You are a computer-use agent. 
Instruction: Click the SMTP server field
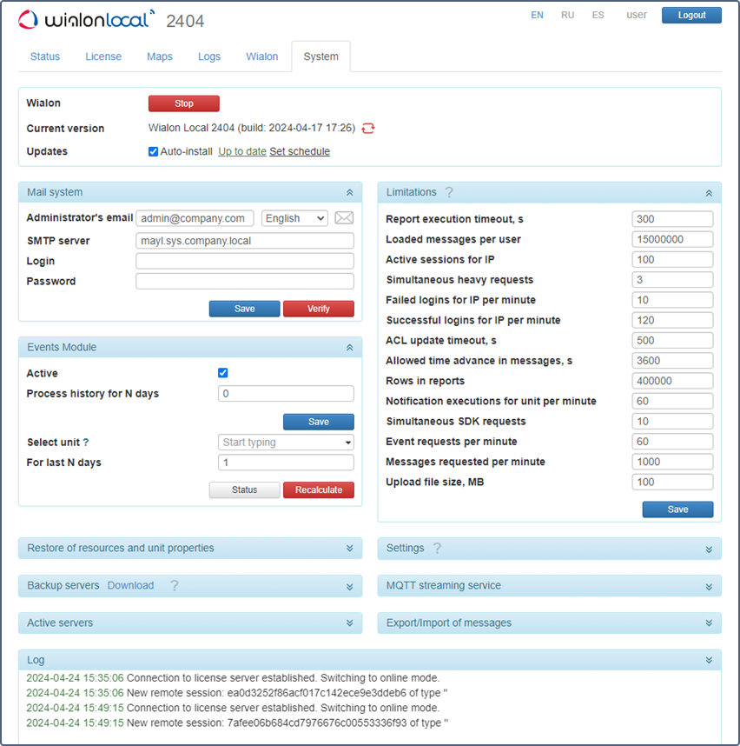coord(245,241)
